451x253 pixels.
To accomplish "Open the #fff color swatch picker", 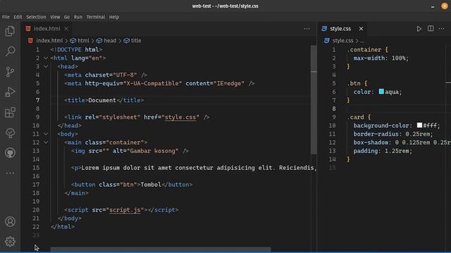I will click(x=419, y=125).
